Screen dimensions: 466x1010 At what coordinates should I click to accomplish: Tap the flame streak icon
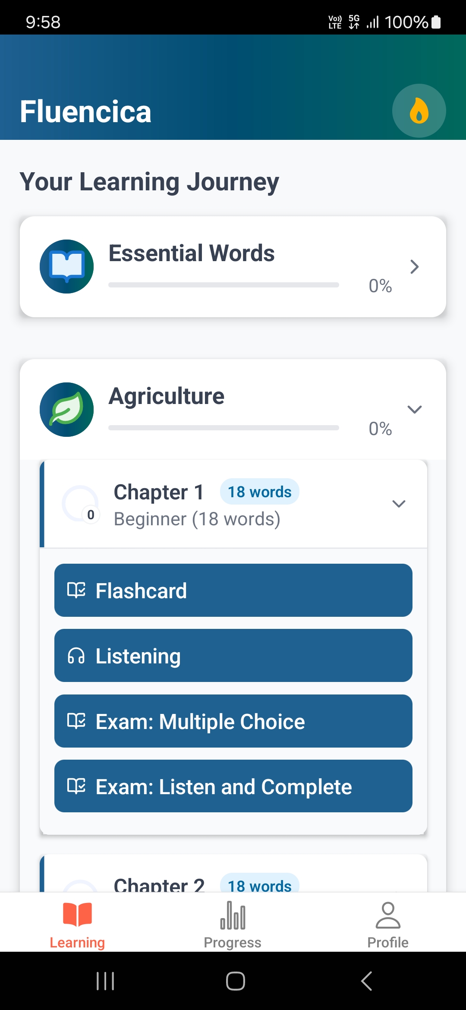(x=419, y=110)
